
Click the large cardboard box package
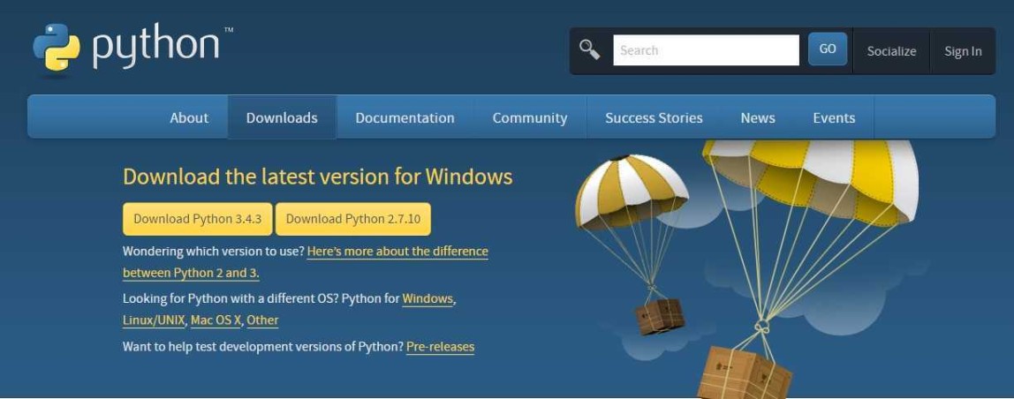[744, 373]
